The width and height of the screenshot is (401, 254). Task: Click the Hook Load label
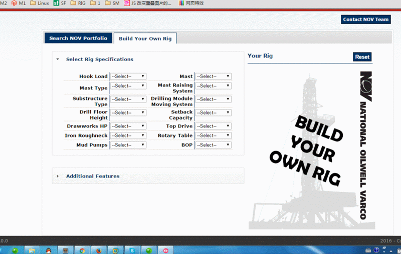(x=93, y=76)
